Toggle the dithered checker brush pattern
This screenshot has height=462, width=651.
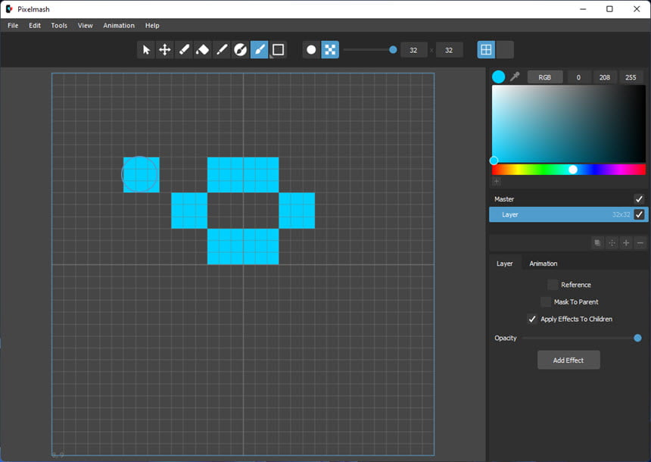pyautogui.click(x=330, y=50)
